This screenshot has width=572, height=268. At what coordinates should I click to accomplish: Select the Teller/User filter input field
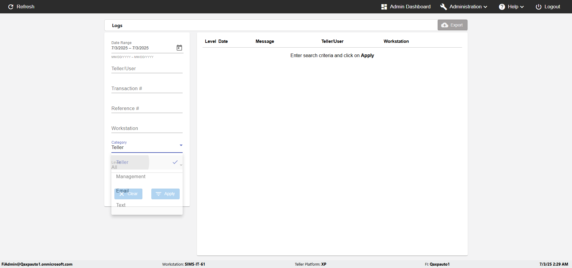pyautogui.click(x=147, y=68)
